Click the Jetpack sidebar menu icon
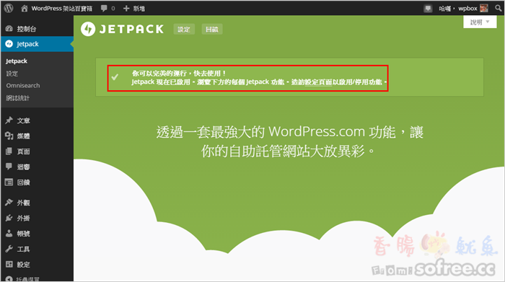 pyautogui.click(x=9, y=44)
